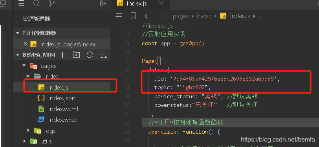The height and width of the screenshot is (147, 319).
Task: Click the CSS icon beside index.wxss
Action: [41, 119]
